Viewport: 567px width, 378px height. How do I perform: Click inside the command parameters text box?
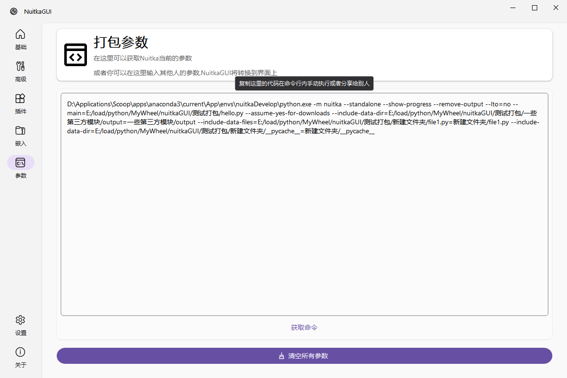[x=304, y=204]
